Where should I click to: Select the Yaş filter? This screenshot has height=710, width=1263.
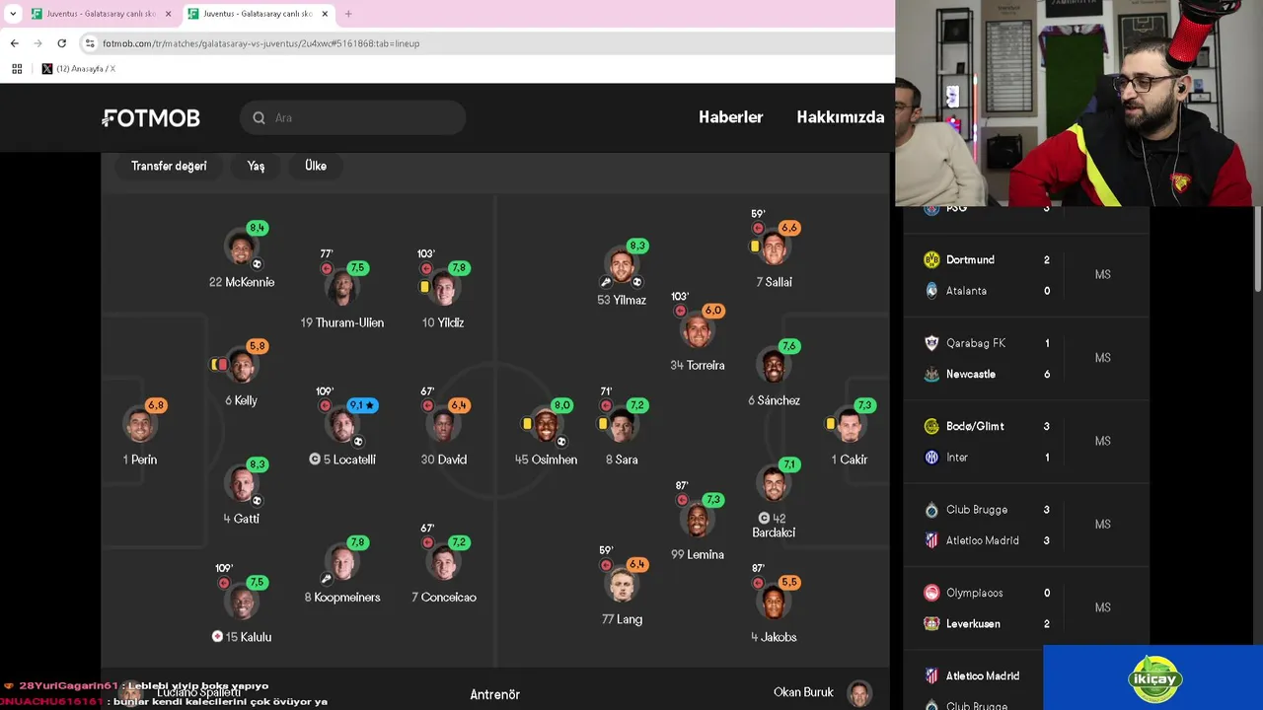tap(256, 166)
